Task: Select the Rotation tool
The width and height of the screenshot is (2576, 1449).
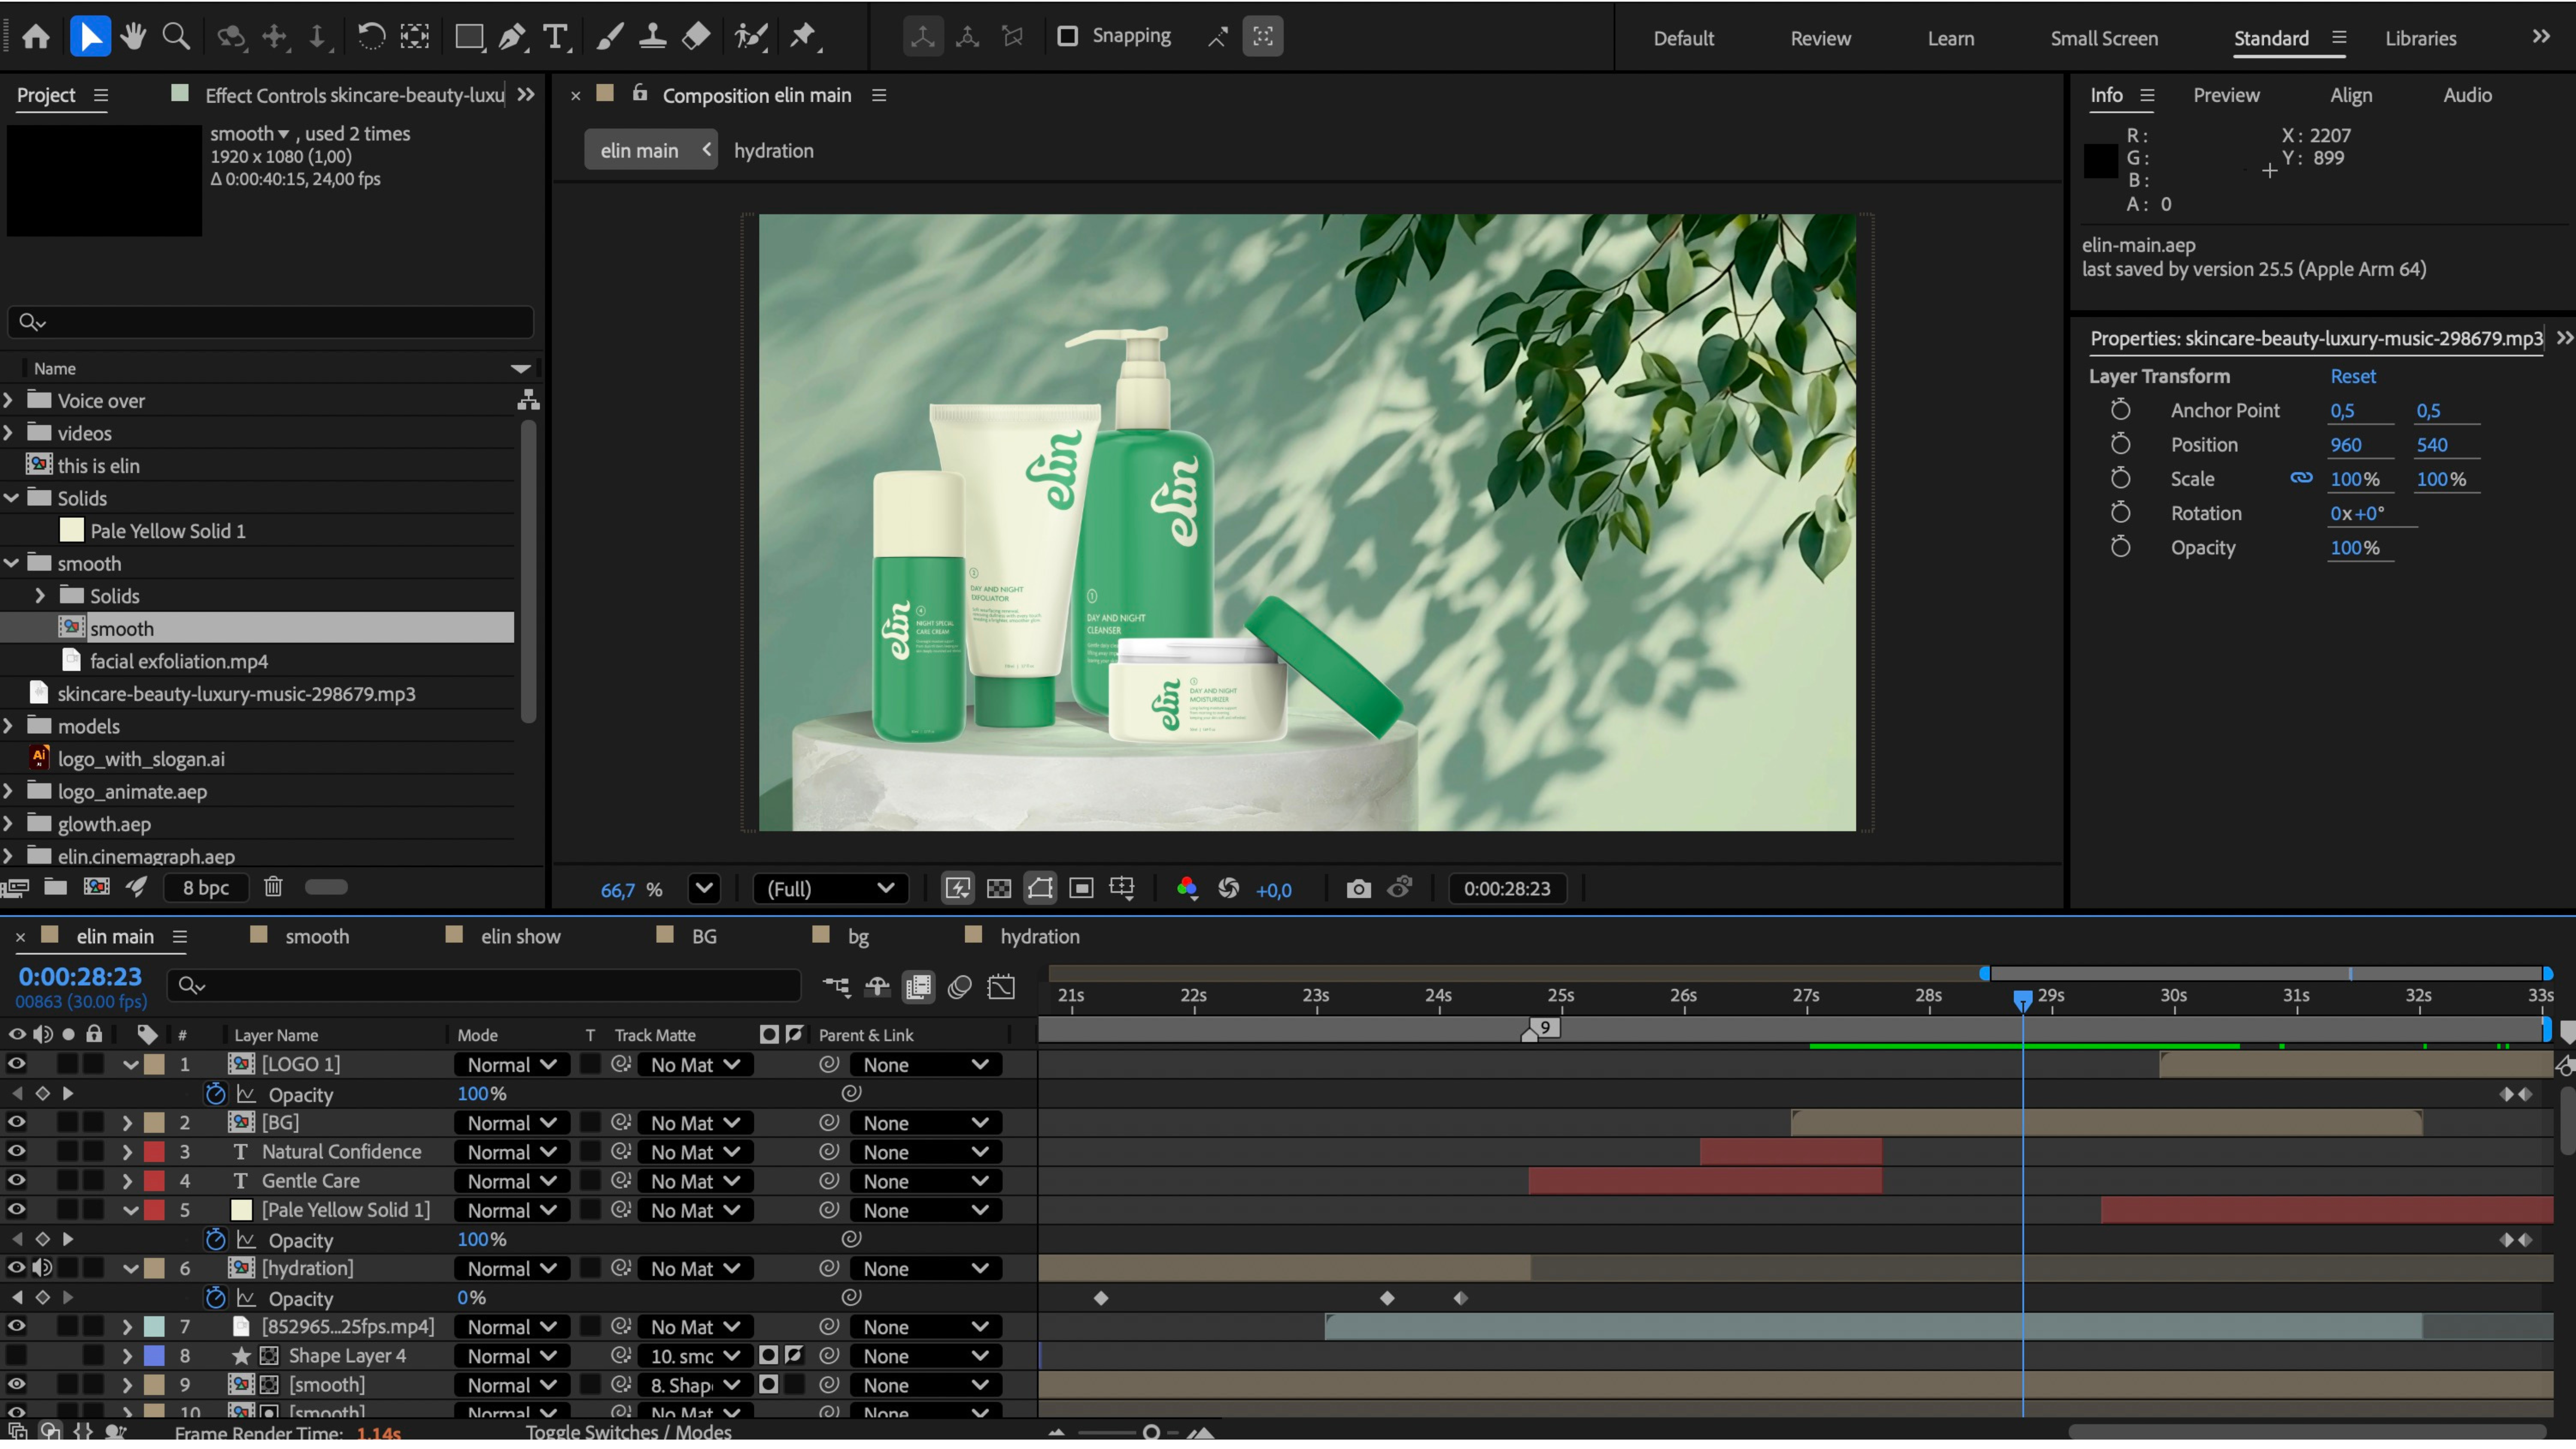Action: [371, 37]
